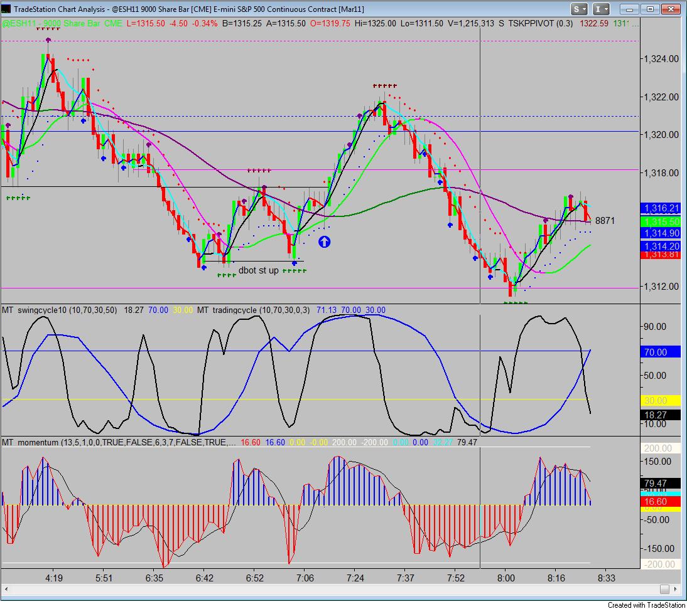Open the interval link I dropdown
Image resolution: width=687 pixels, height=609 pixels.
(601, 9)
